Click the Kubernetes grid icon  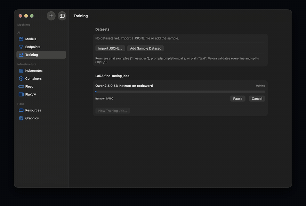point(21,71)
